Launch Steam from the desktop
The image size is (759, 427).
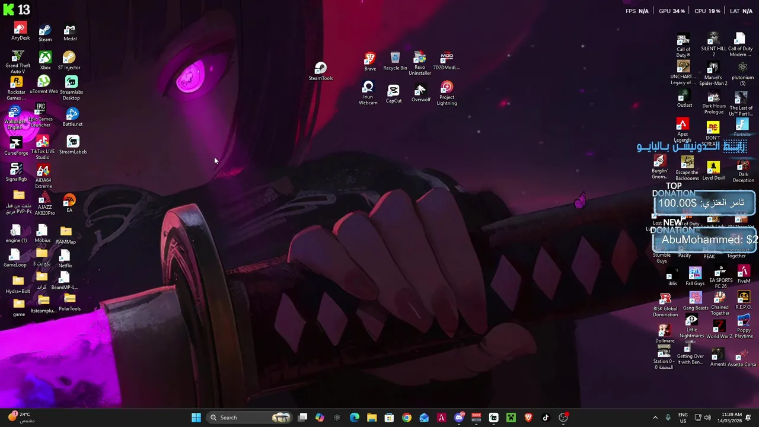click(45, 33)
